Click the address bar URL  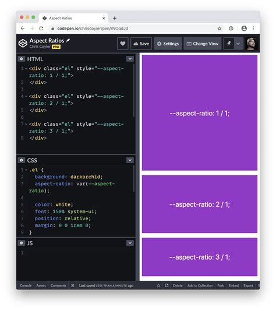pos(93,29)
